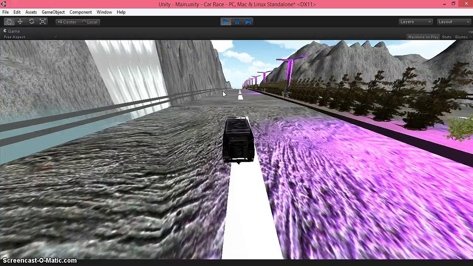This screenshot has height=266, width=473.
Task: Open the Window menu
Action: (x=104, y=12)
